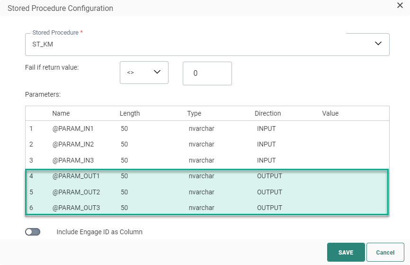
Task: Click the Value column header
Action: [x=330, y=113]
